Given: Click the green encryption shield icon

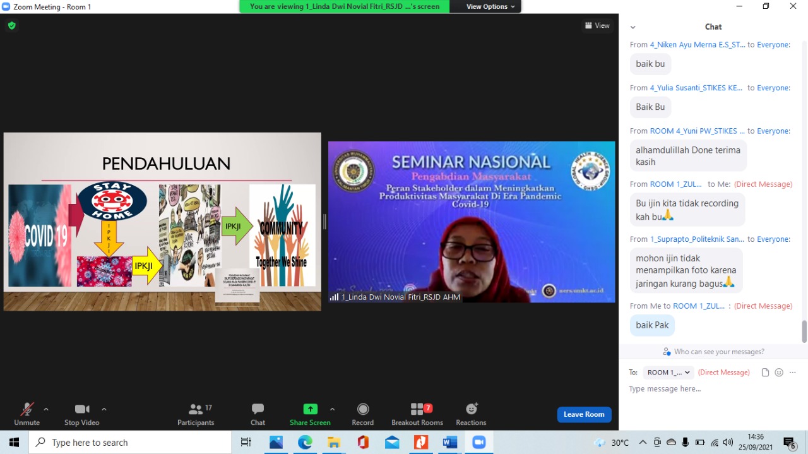Looking at the screenshot, I should point(12,26).
